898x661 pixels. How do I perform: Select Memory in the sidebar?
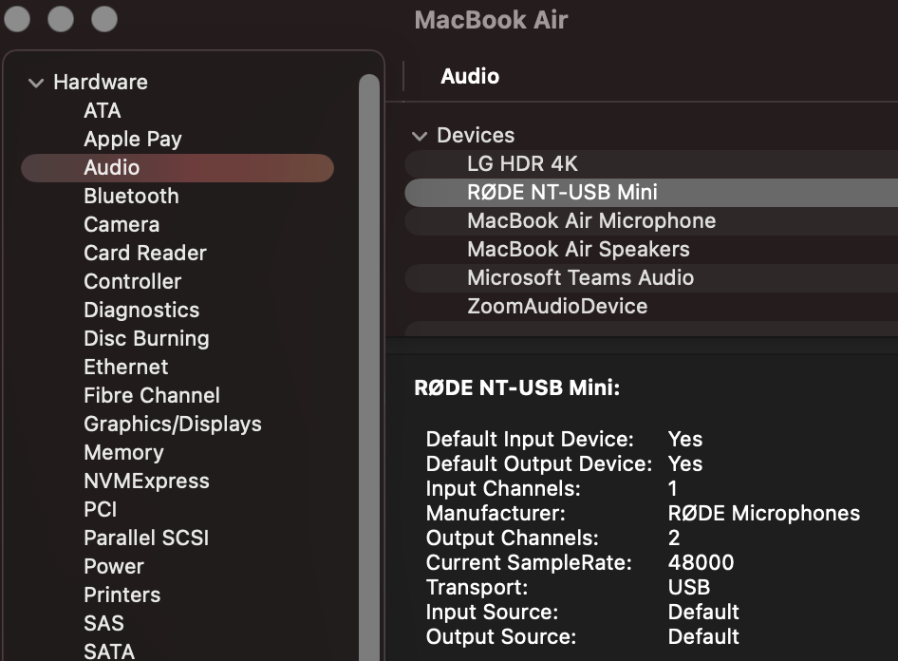(123, 453)
